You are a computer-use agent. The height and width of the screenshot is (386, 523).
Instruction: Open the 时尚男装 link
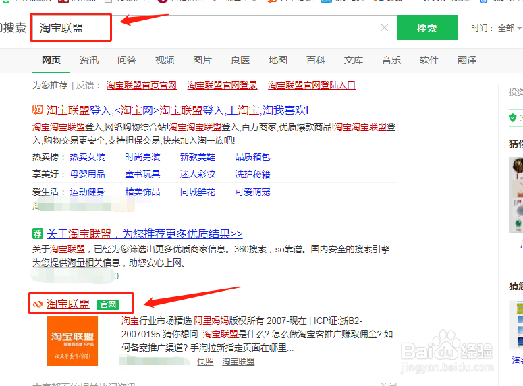pos(142,157)
